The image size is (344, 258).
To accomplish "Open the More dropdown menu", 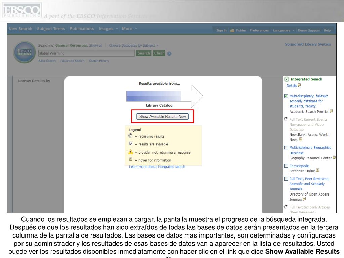I will (129, 29).
